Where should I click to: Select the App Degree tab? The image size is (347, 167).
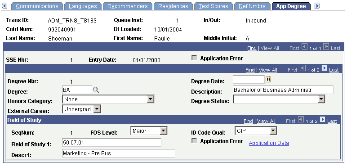click(x=291, y=6)
